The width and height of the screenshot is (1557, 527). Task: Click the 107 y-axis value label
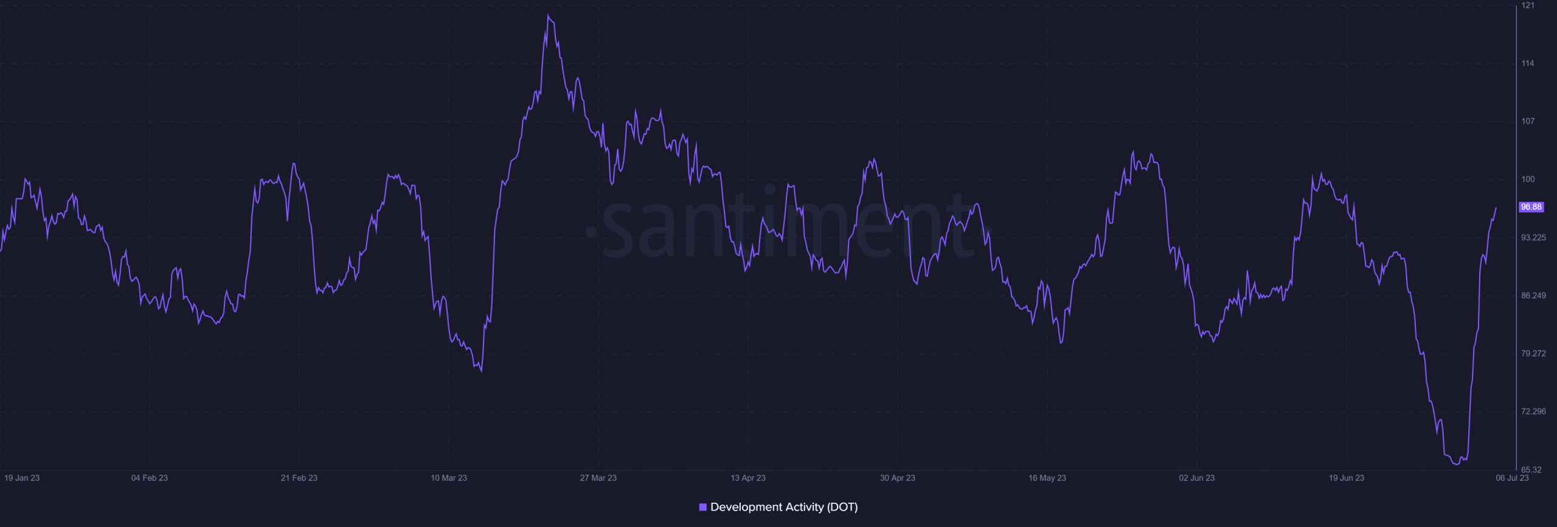coord(1528,121)
